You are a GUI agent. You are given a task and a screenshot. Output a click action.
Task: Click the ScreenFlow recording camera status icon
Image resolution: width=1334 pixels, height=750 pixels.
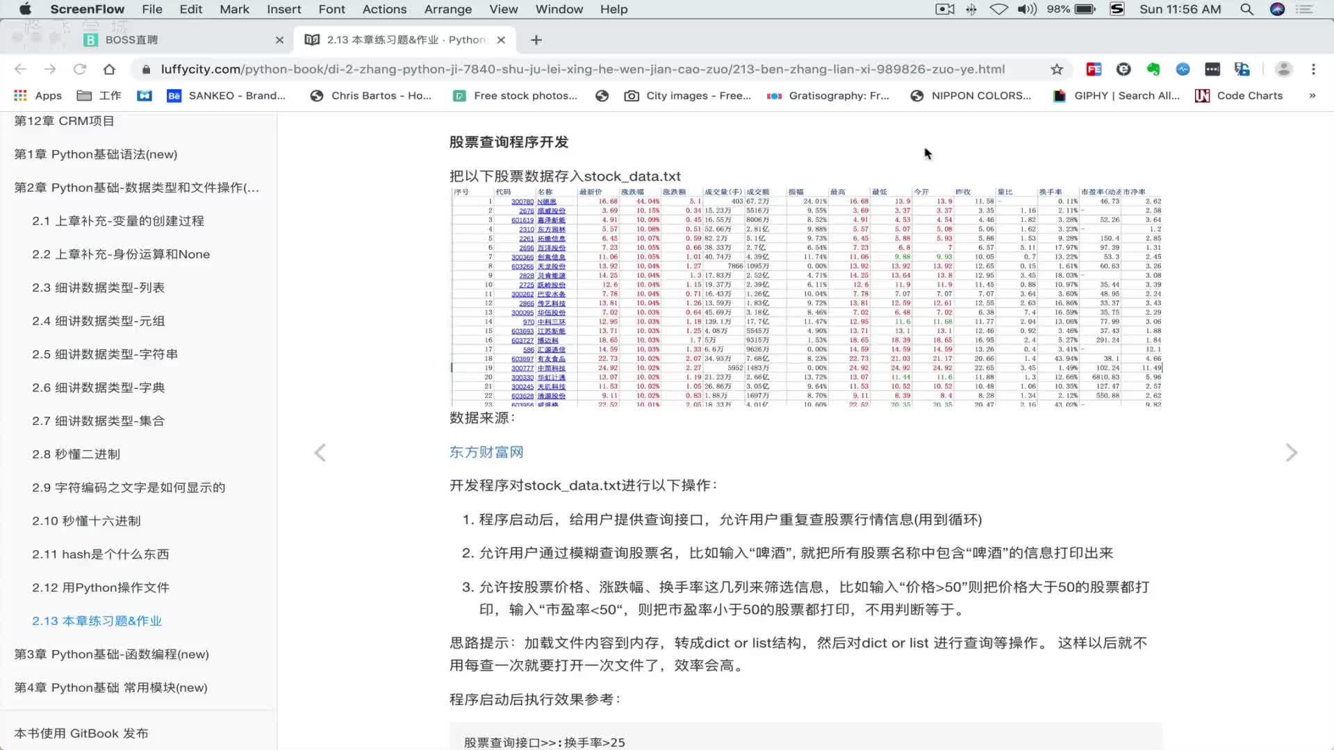pos(945,9)
